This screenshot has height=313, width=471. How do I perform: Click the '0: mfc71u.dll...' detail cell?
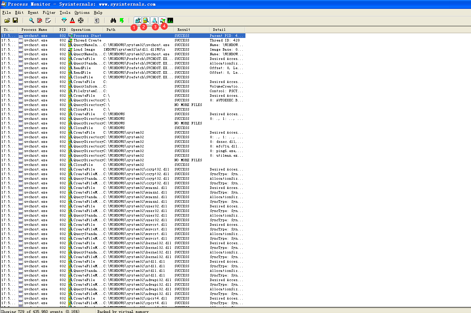point(227,146)
